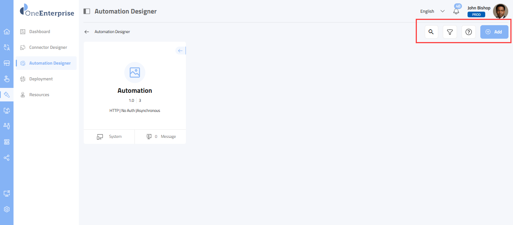This screenshot has height=225, width=513.
Task: Open John Bishop profile avatar
Action: pos(500,11)
